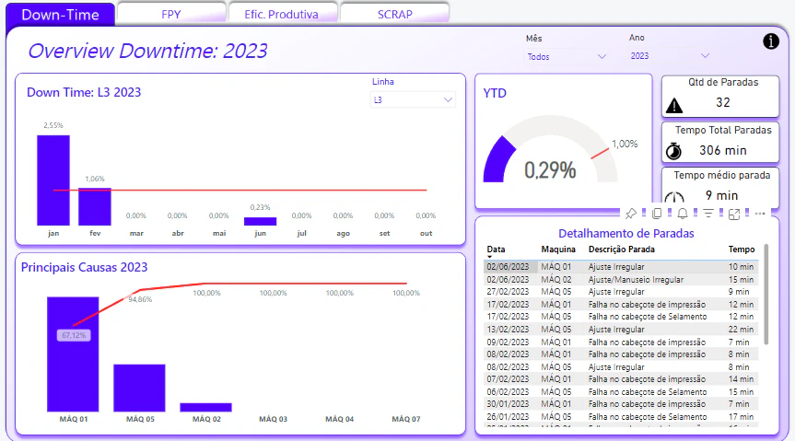The width and height of the screenshot is (795, 441).
Task: Copy the Detalhamento de Paradas visual
Action: coord(657,214)
